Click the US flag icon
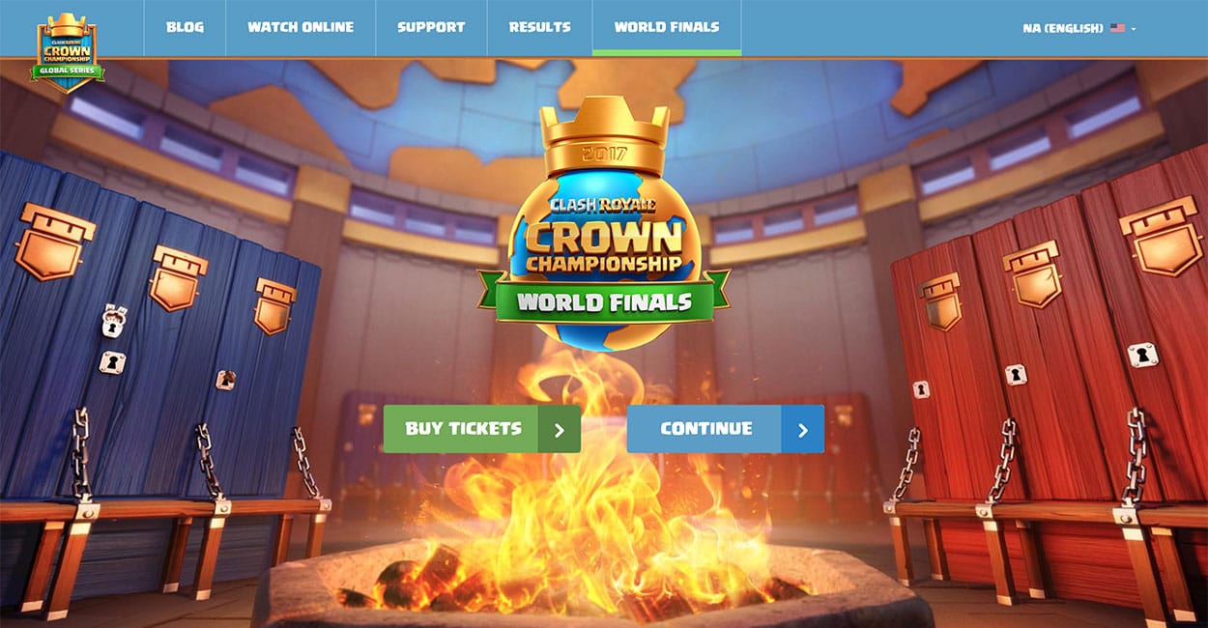 (x=1117, y=28)
